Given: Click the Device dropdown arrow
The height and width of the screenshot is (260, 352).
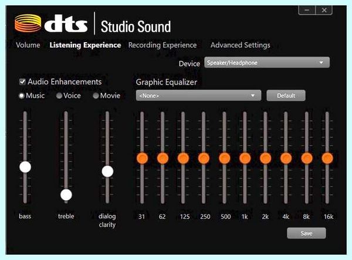Looking at the screenshot, I should pos(321,62).
